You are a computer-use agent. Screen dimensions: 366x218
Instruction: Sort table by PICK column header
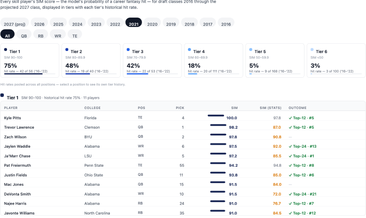[180, 108]
